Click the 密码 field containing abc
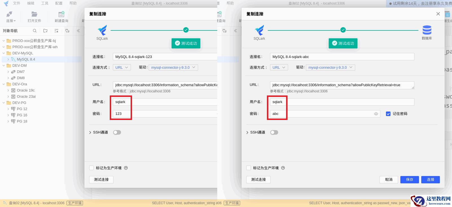Screen dimensions: 452x207 [x=325, y=114]
